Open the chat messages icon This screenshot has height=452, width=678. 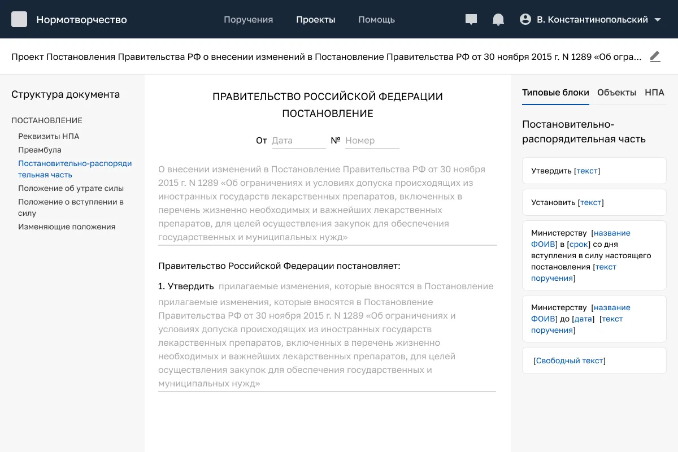click(471, 20)
